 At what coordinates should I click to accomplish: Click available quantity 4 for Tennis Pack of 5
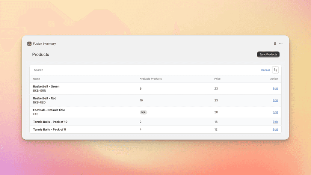tap(140, 130)
